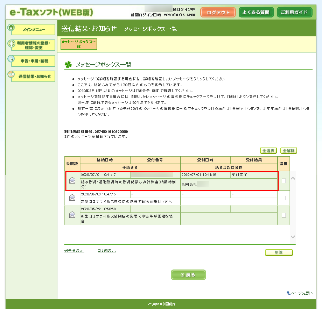The width and height of the screenshot is (322, 316).
Task: Open the 過去分表示 link
Action: (74, 251)
